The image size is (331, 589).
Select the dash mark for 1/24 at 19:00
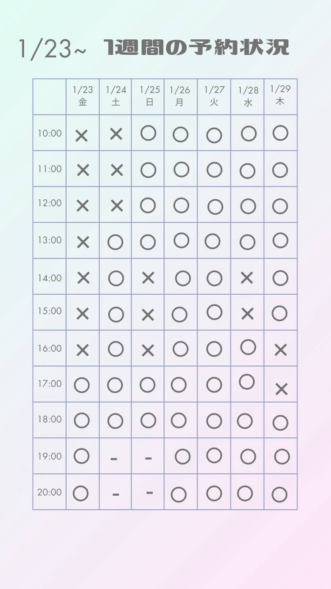click(x=114, y=459)
